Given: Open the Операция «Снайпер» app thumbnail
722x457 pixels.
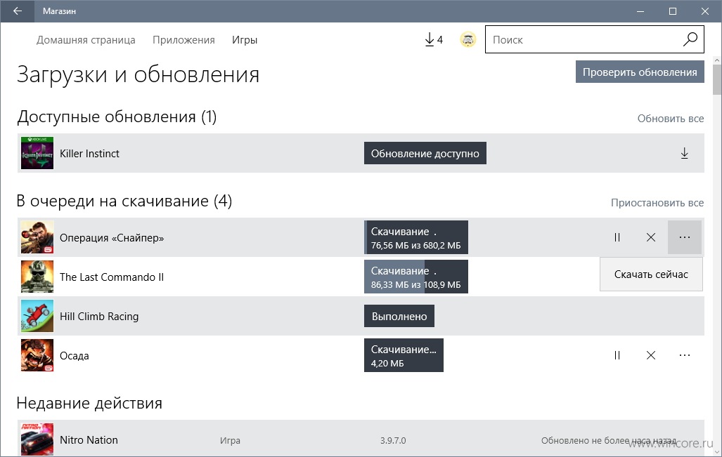Looking at the screenshot, I should 37,237.
